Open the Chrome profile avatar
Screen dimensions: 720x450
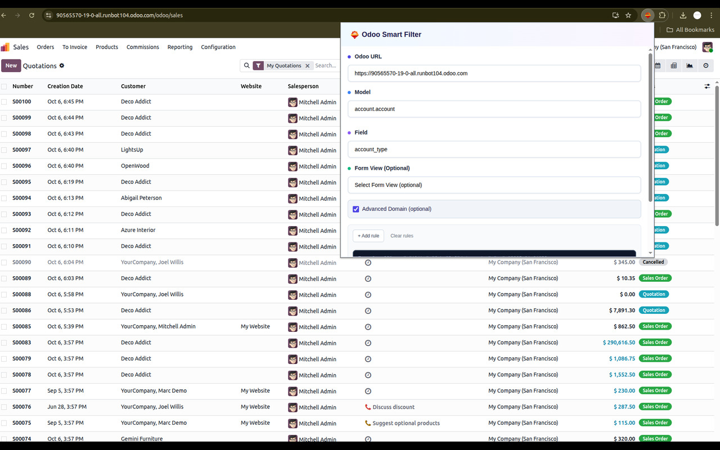pos(697,15)
